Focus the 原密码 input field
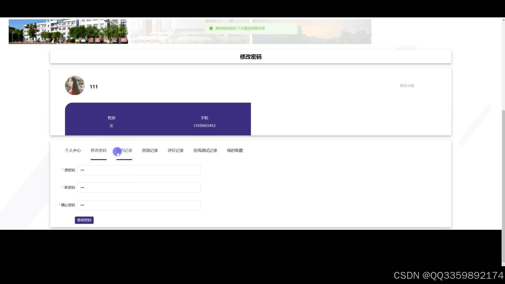 (139, 170)
